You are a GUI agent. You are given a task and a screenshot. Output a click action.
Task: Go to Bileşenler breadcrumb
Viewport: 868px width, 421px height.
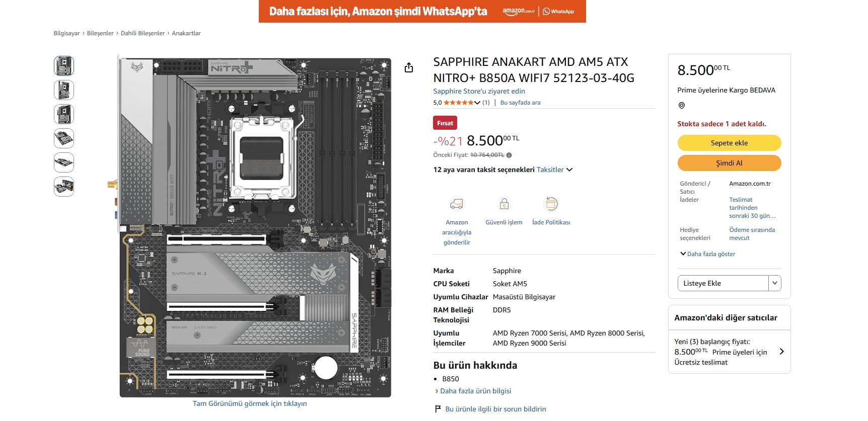coord(100,33)
